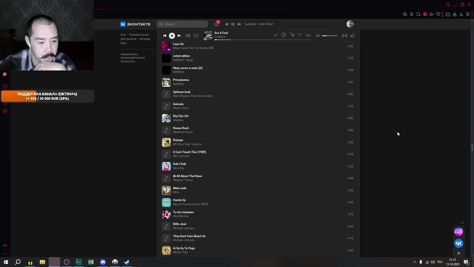The height and width of the screenshot is (267, 474).
Task: Share the current track
Action: pos(353,36)
